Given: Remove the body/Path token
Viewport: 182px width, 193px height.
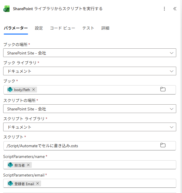Looking at the screenshot, I should coord(34,90).
